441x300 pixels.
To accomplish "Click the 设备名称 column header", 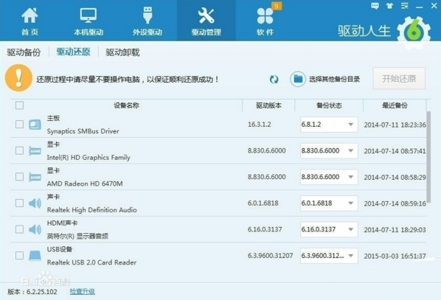I will click(x=127, y=105).
